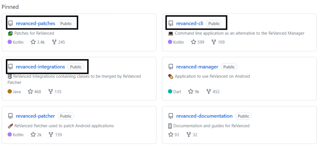This screenshot has width=320, height=153.
Task: Click 'Patches for ReVanced' description text
Action: pos(34,33)
